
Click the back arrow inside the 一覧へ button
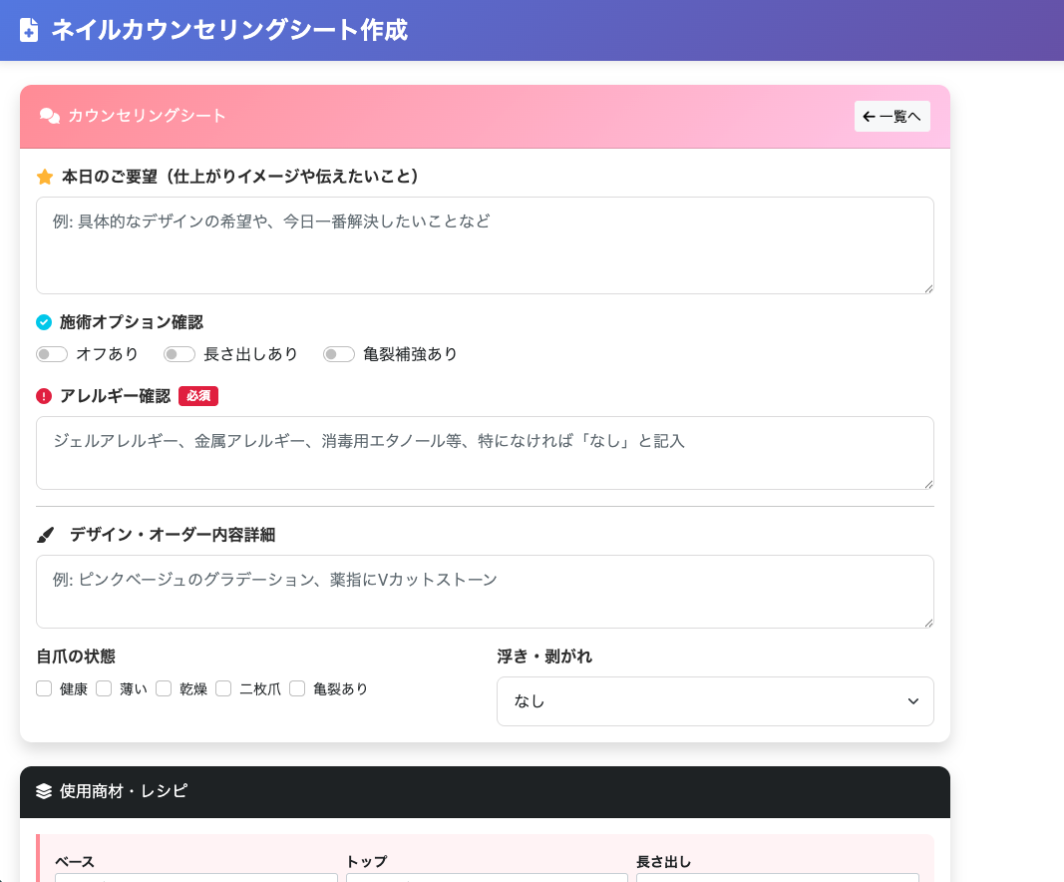869,116
